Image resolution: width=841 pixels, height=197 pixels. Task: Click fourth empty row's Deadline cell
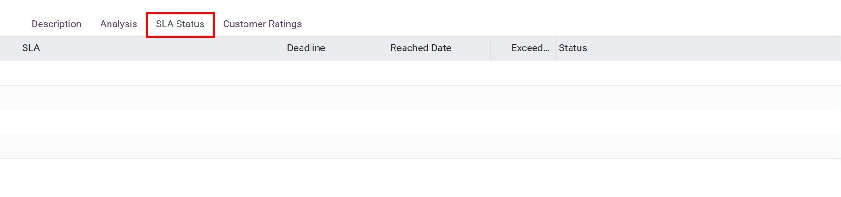[335, 146]
